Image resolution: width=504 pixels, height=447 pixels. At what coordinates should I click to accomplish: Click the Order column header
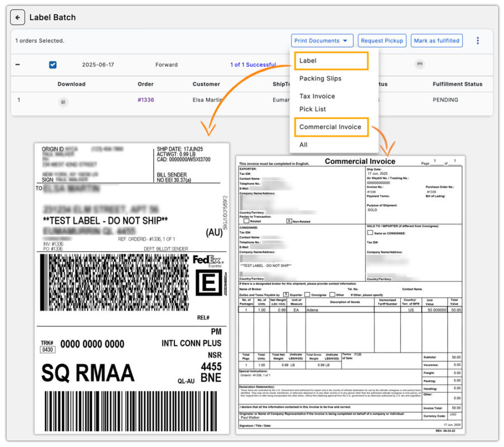click(x=145, y=84)
